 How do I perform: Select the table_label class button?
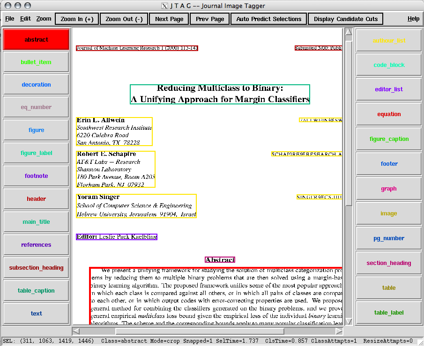(x=389, y=313)
